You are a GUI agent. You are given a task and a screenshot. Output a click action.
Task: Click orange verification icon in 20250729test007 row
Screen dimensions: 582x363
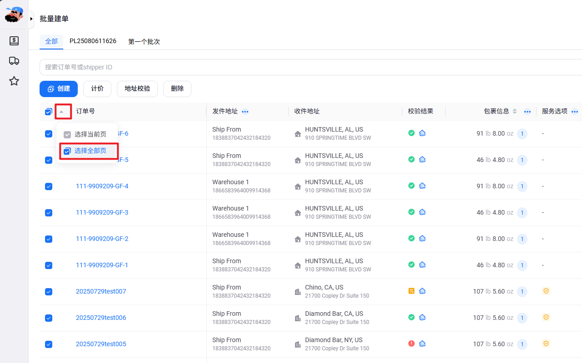(411, 291)
